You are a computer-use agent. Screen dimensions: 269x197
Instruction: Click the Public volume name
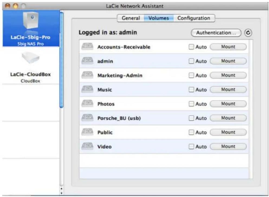click(x=105, y=132)
